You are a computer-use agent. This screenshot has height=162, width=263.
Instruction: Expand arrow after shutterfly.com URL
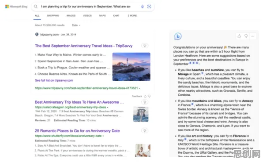[103, 136]
